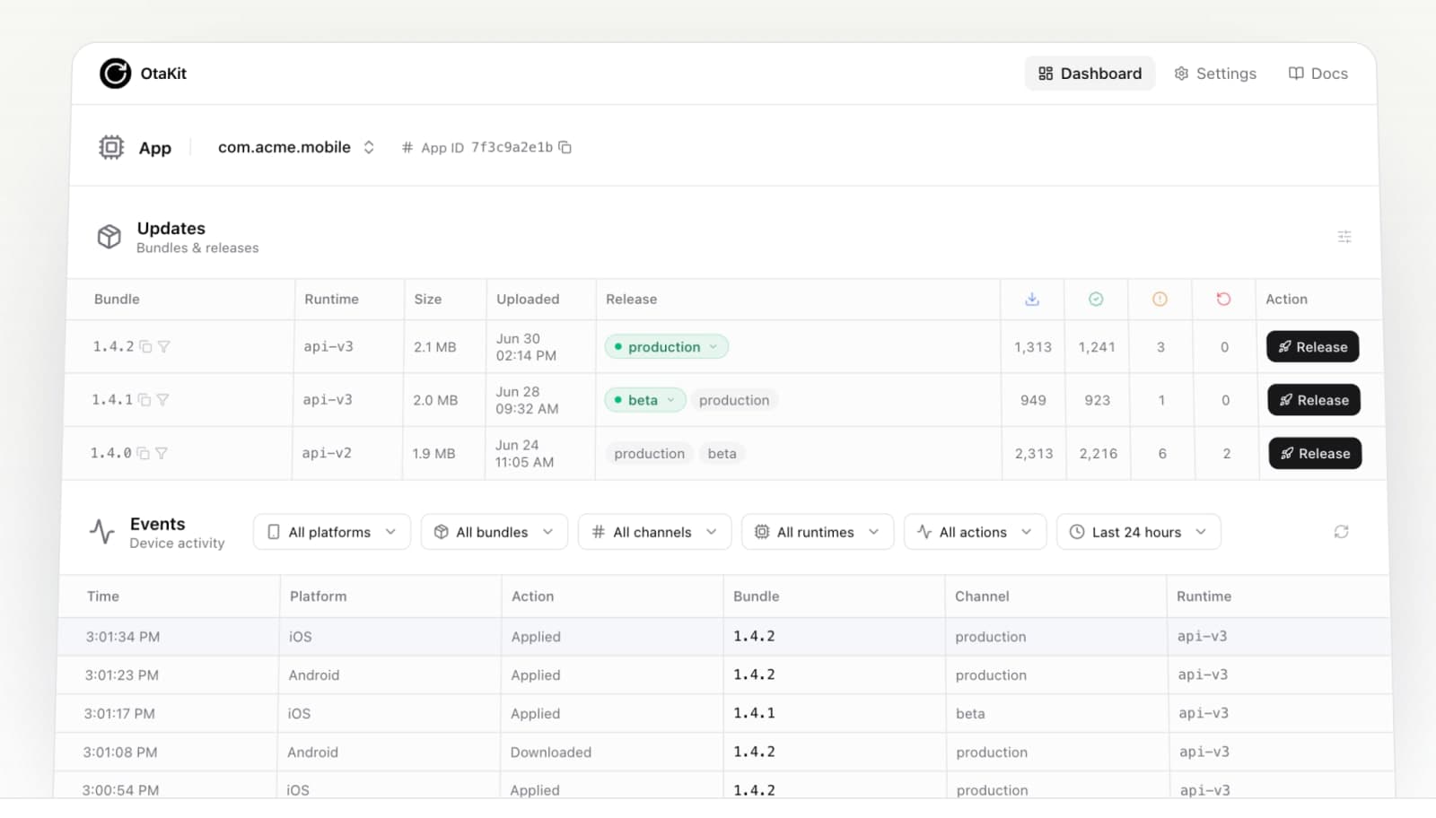The width and height of the screenshot is (1436, 818).
Task: Click the Channel column header in Events
Action: pyautogui.click(x=982, y=596)
